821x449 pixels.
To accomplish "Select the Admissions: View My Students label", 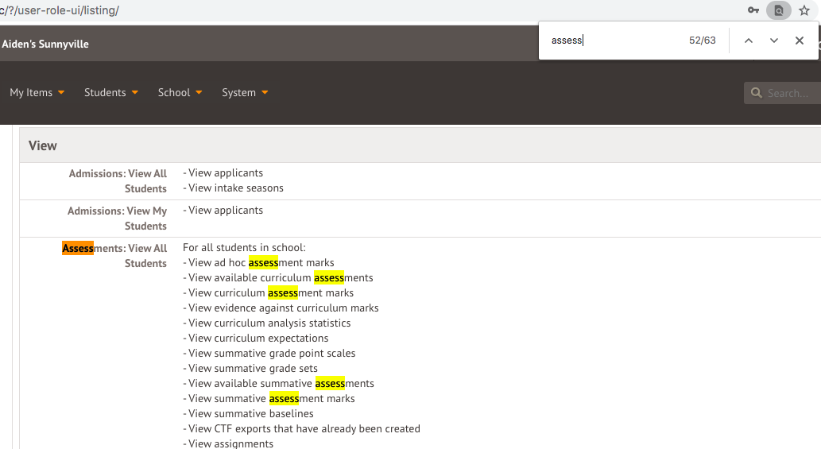I will [x=117, y=218].
